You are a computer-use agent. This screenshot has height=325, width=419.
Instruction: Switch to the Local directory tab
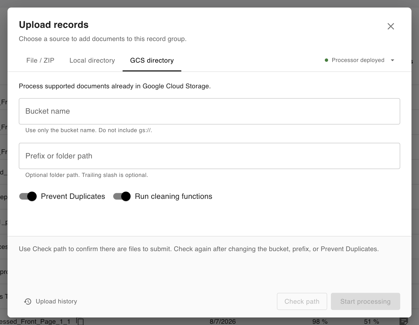[x=92, y=60]
